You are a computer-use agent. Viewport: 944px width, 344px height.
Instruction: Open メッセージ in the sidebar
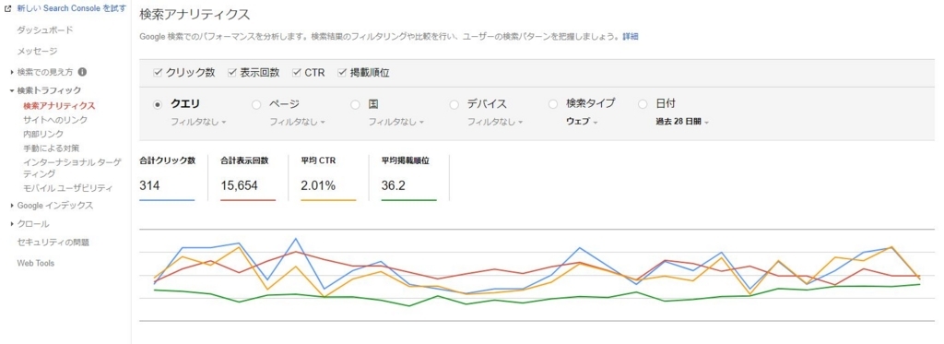[37, 52]
